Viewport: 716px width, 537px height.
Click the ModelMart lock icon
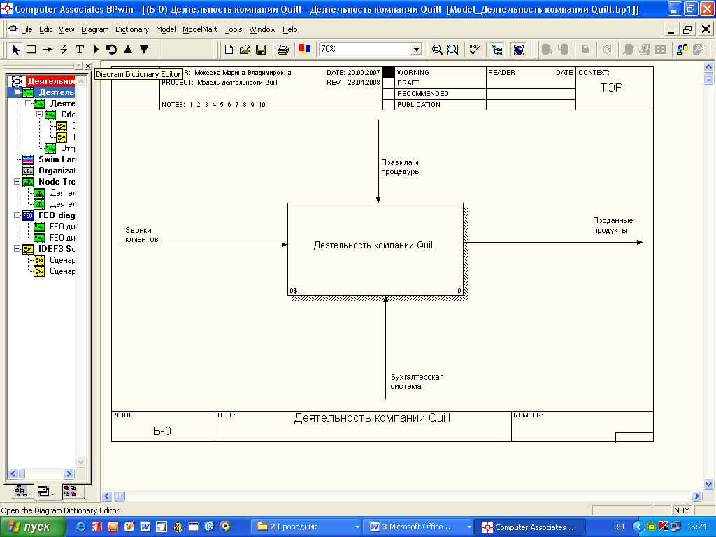(585, 50)
